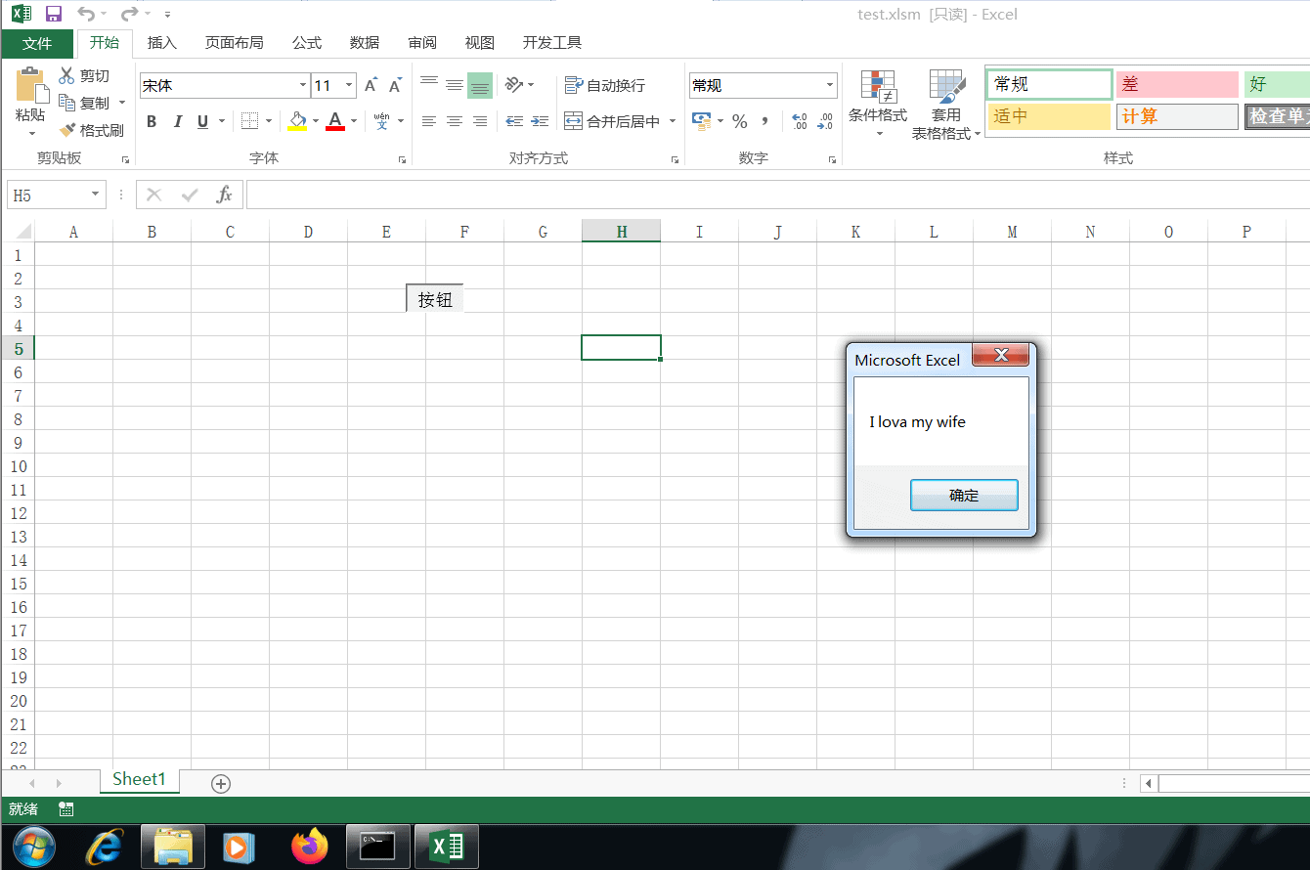Click the 按钮 form button on sheet
Viewport: 1310px width, 870px height.
(435, 299)
